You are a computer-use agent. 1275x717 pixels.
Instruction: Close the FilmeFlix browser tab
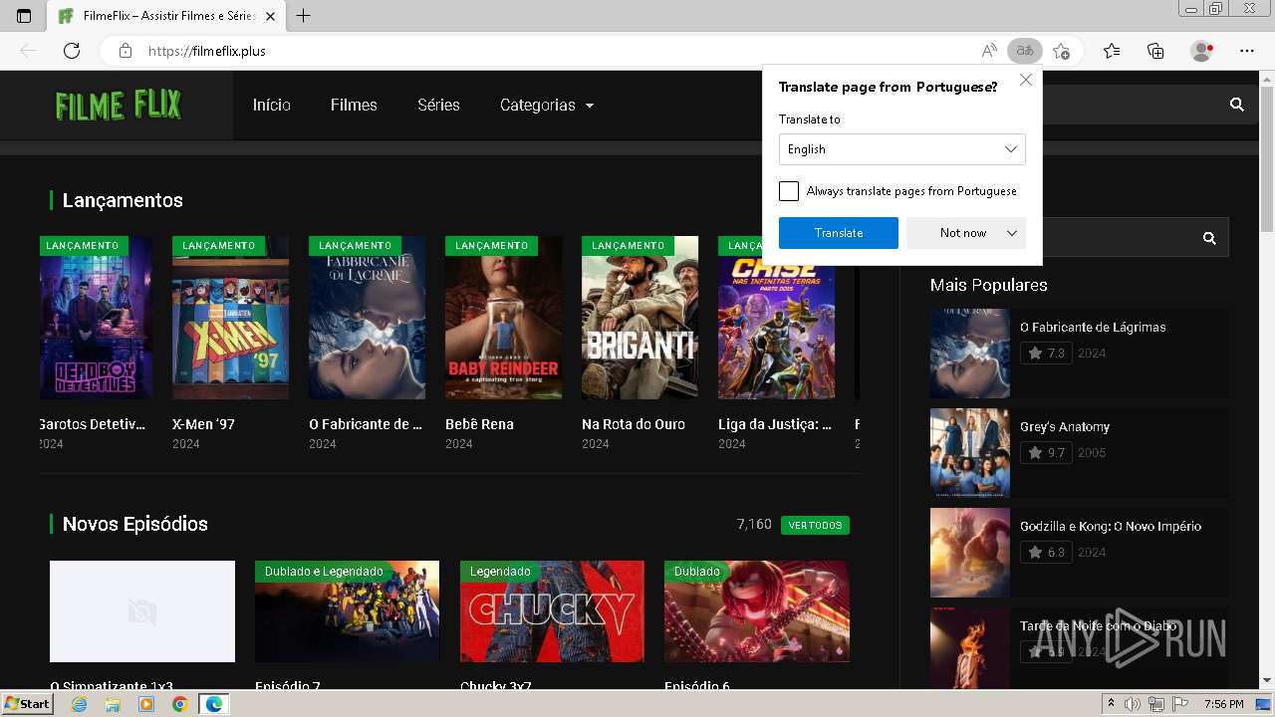tap(270, 16)
